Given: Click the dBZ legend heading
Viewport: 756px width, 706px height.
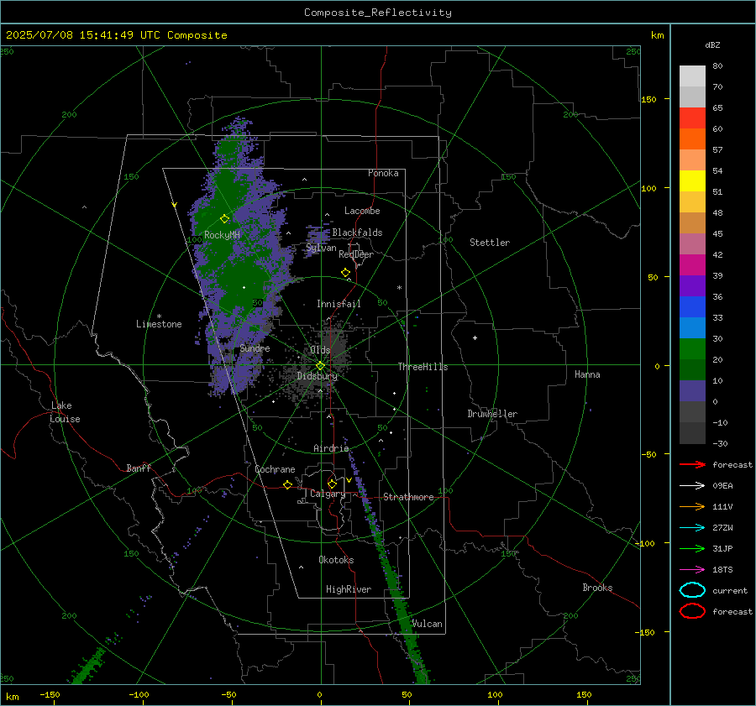Looking at the screenshot, I should point(712,44).
